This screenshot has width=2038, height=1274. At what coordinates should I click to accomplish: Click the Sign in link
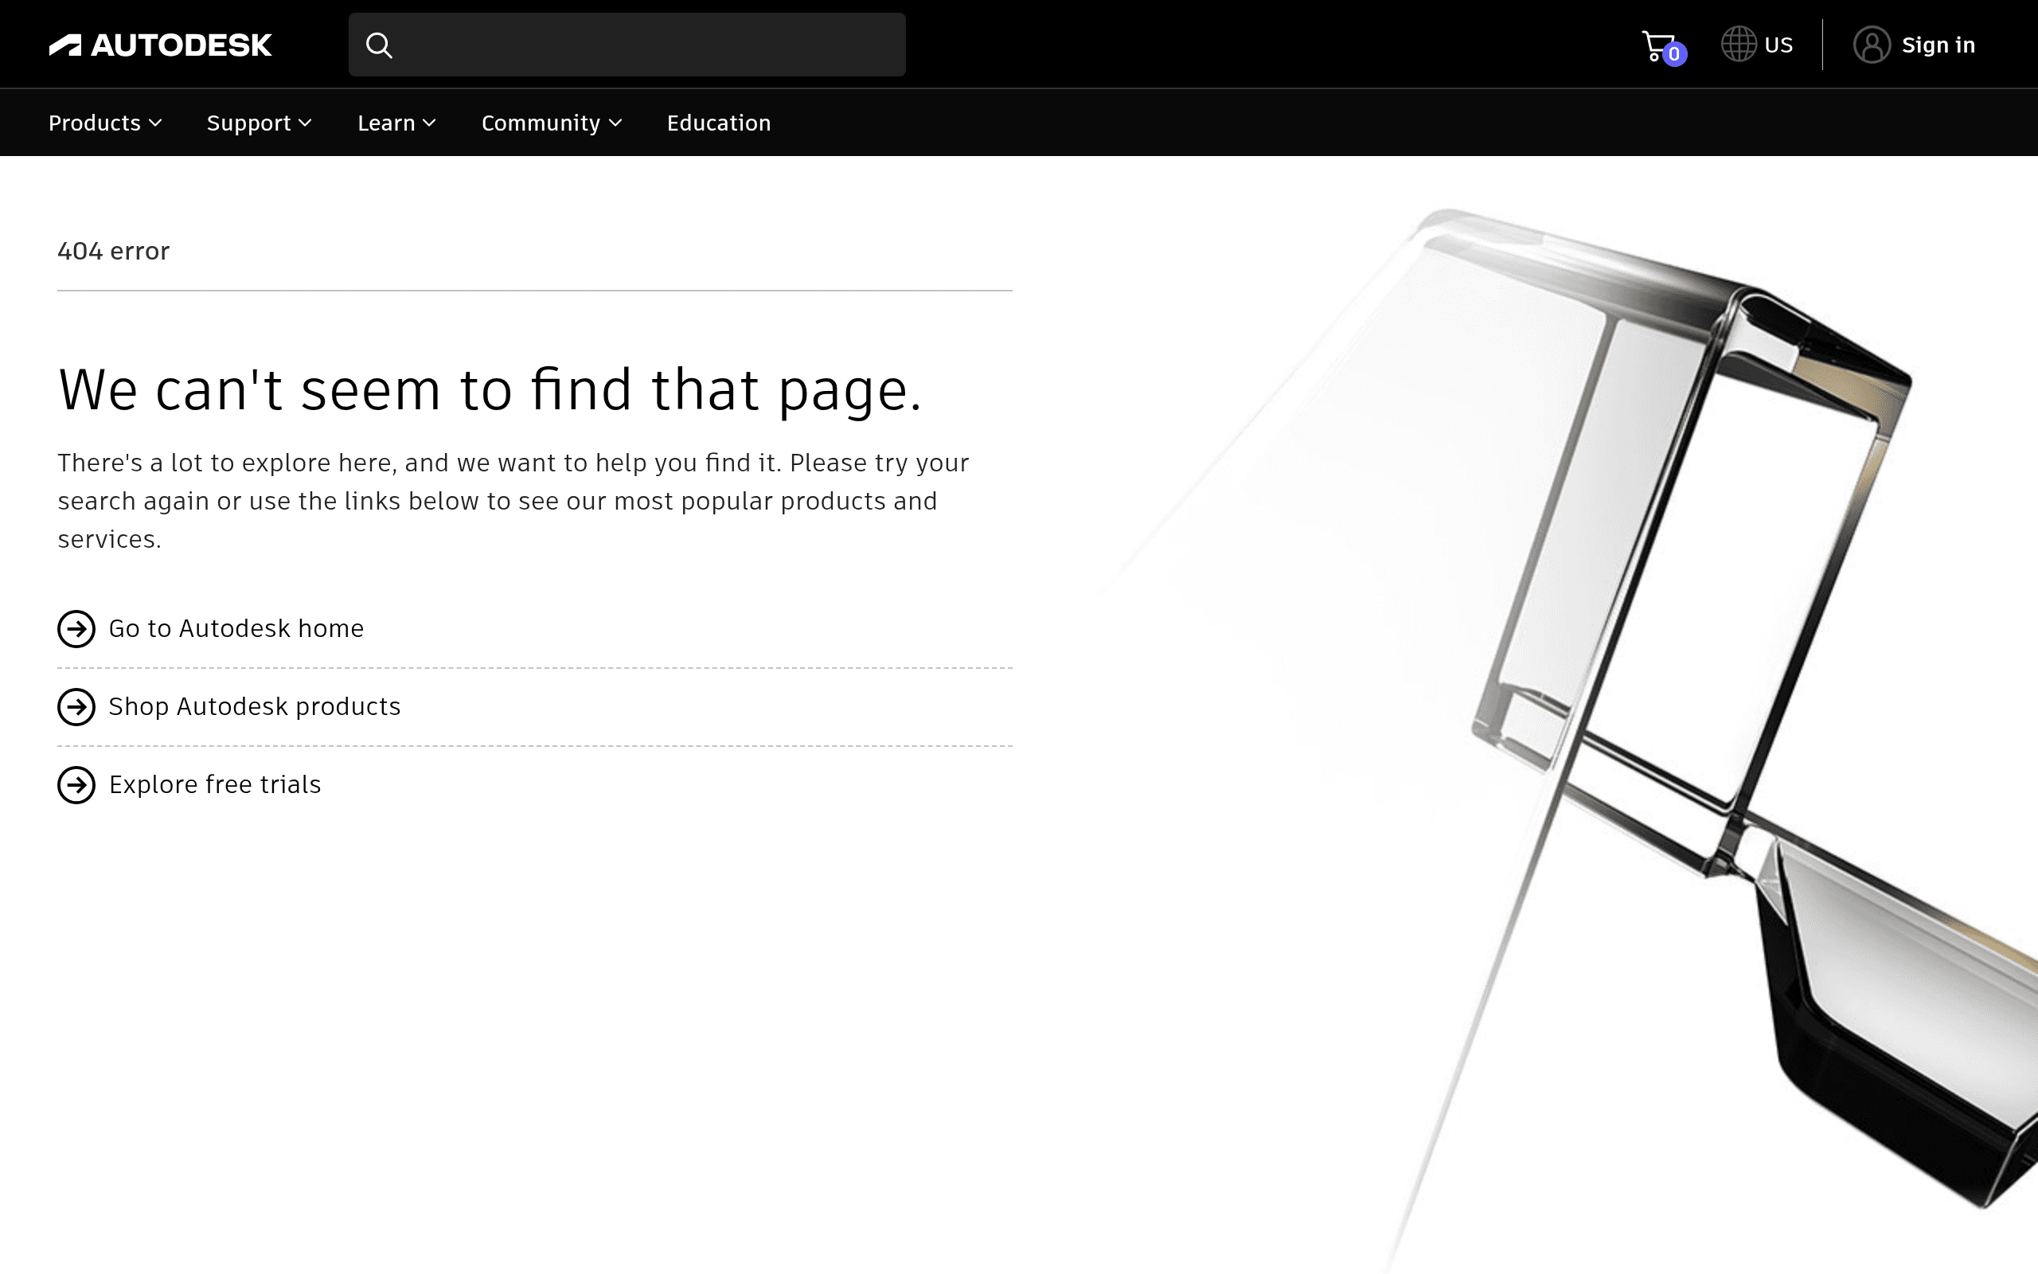click(x=1938, y=45)
